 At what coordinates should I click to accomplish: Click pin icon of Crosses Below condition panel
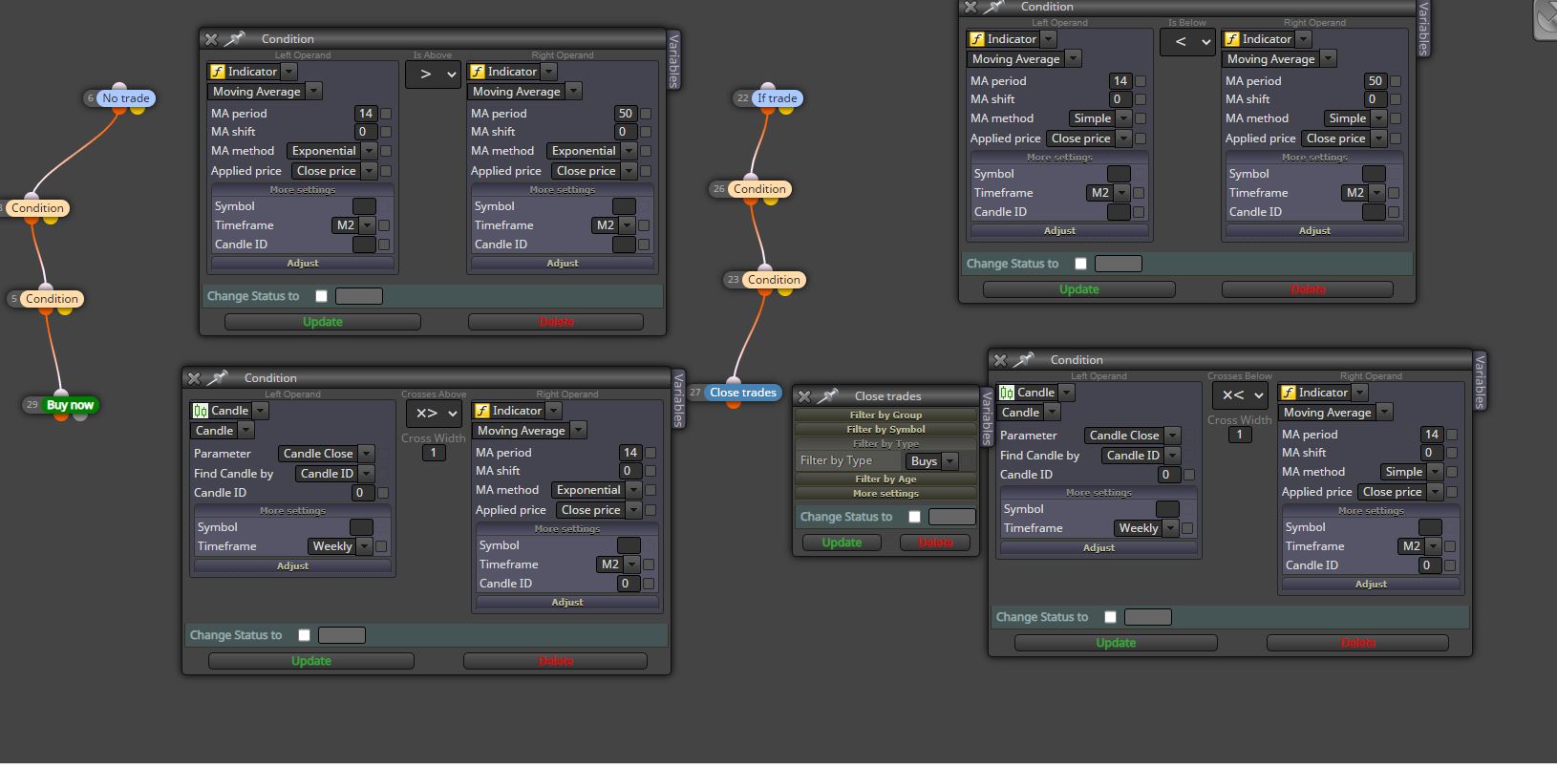click(1024, 360)
